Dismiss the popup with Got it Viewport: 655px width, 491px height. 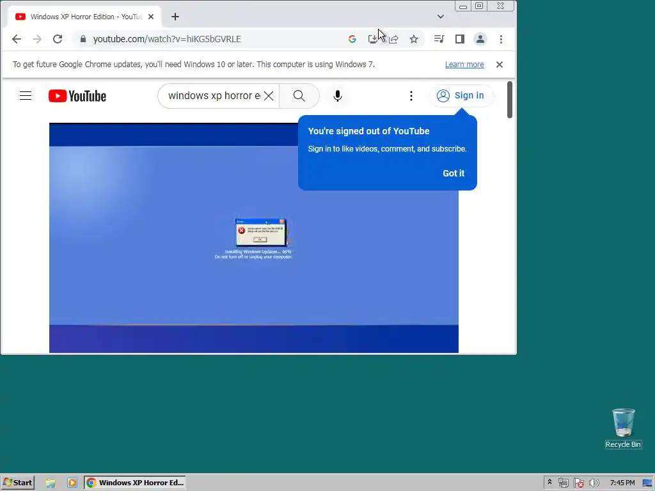(x=454, y=173)
